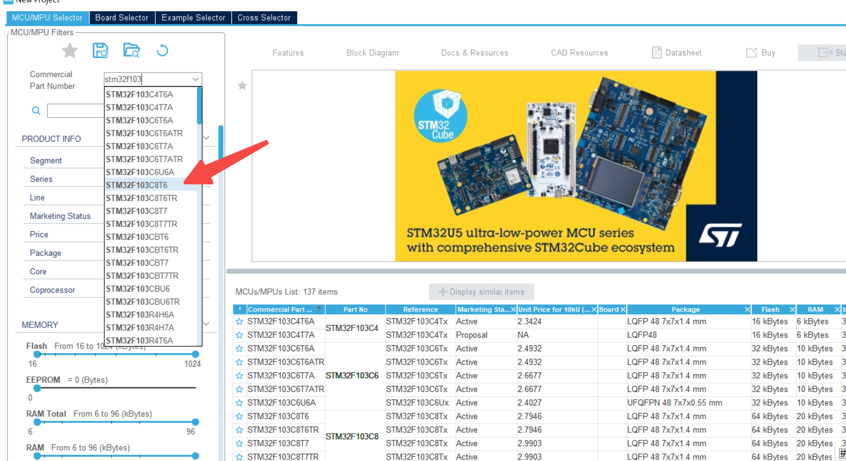
Task: Collapse the PRODUCT INFO section
Action: pyautogui.click(x=206, y=138)
